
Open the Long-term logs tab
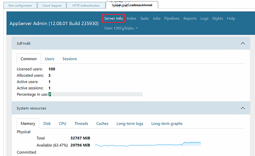[130, 123]
